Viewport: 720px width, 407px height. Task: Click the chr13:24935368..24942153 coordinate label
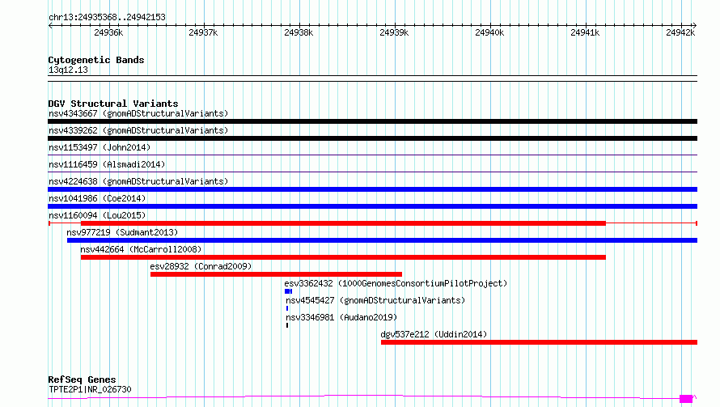[x=107, y=18]
